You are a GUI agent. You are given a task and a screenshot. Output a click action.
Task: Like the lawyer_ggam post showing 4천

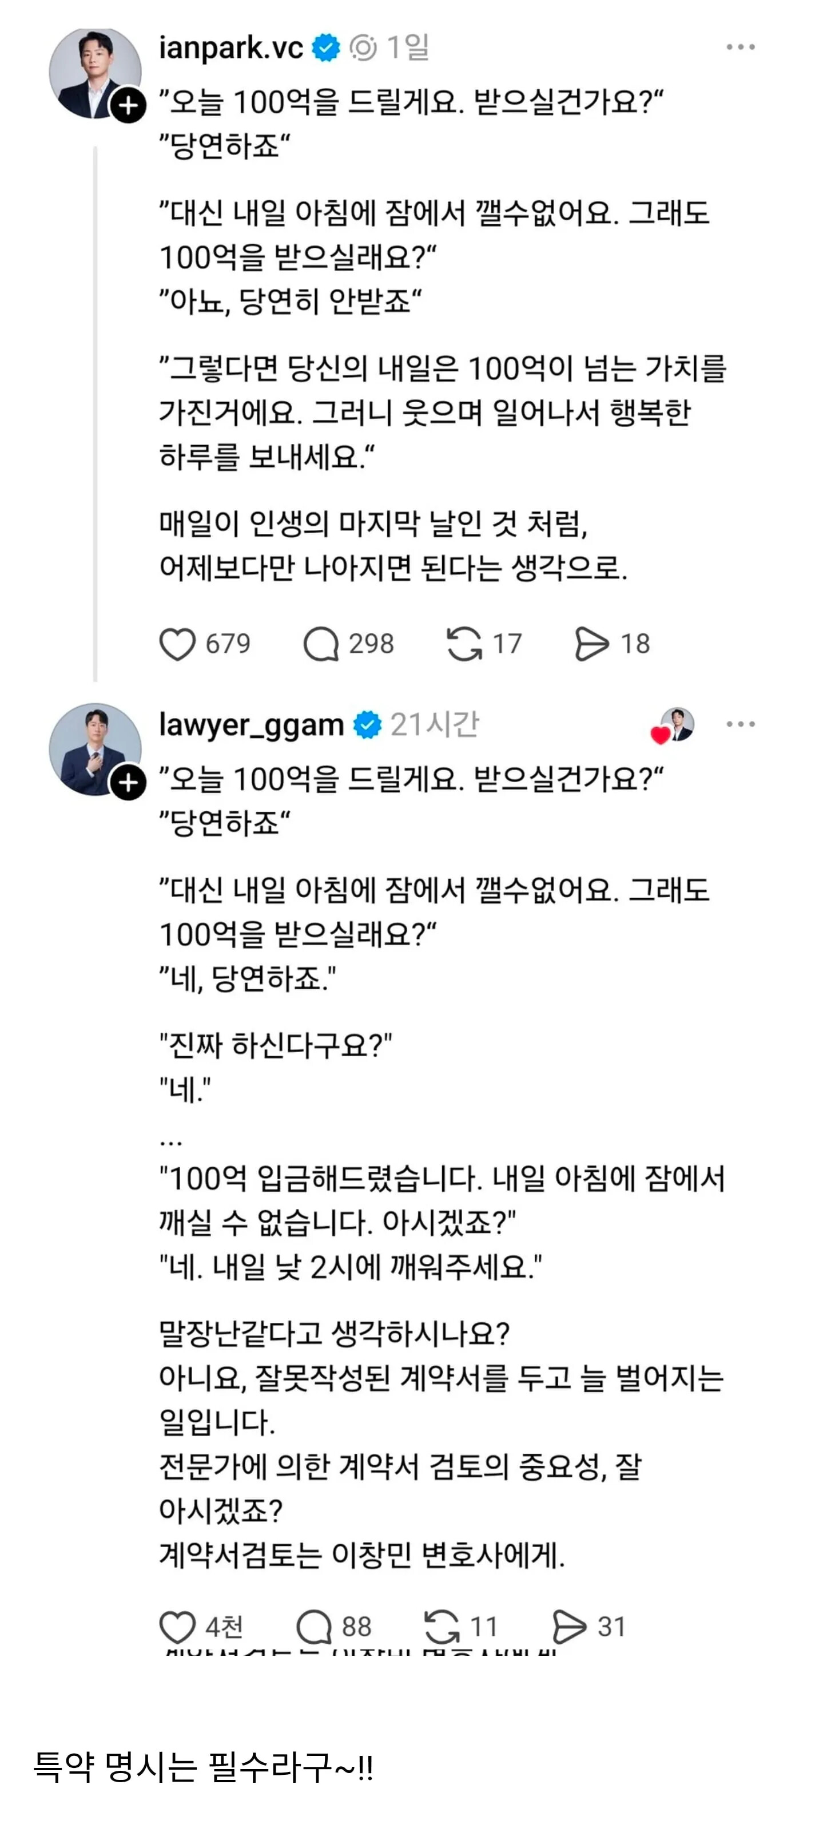[x=177, y=1627]
